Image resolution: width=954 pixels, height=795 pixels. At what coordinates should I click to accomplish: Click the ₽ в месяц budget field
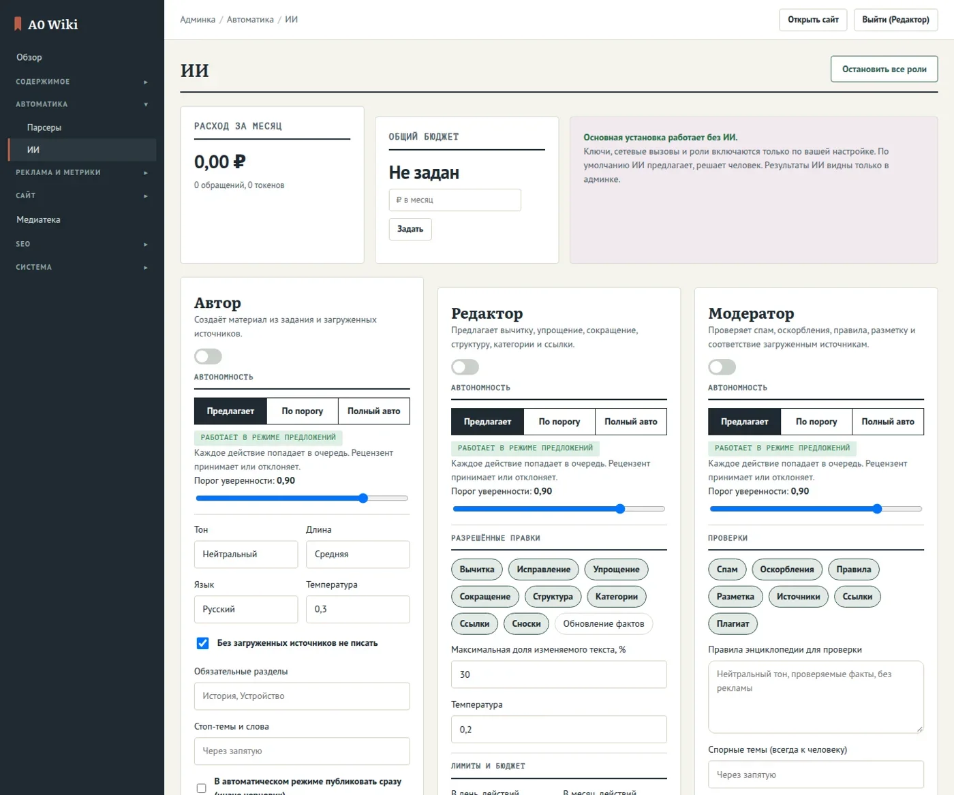click(x=455, y=200)
